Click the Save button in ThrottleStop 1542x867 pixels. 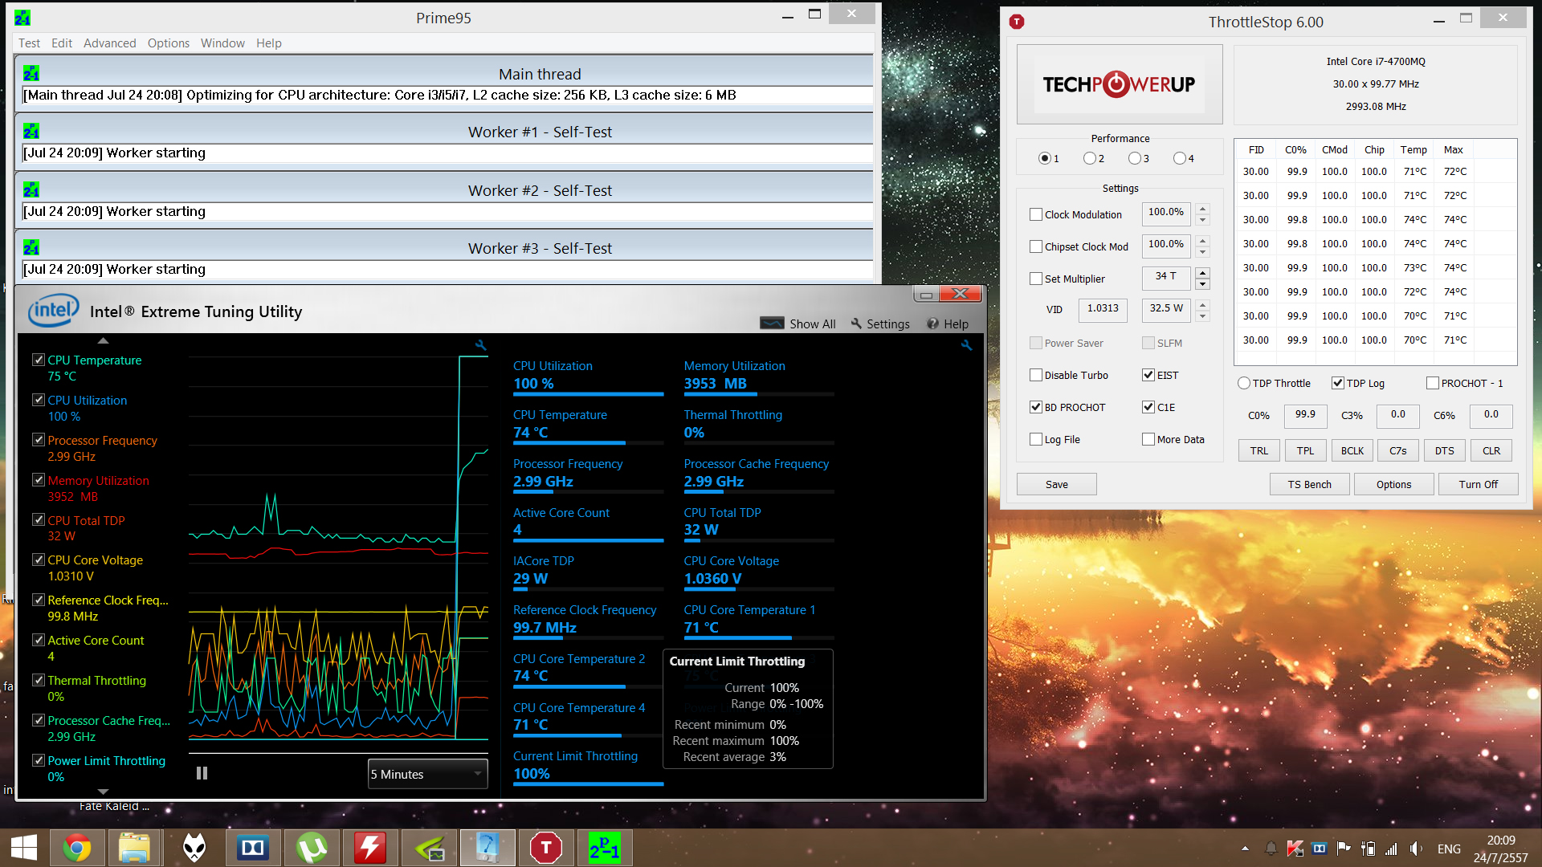pos(1056,484)
